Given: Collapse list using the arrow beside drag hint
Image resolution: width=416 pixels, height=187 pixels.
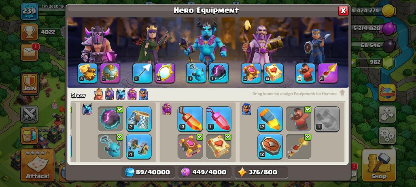Looking at the screenshot, I should [x=342, y=93].
